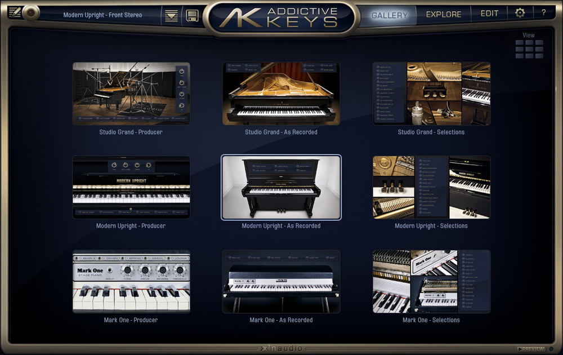Switch to the middle View layout option
This screenshot has height=355, width=563.
click(529, 49)
